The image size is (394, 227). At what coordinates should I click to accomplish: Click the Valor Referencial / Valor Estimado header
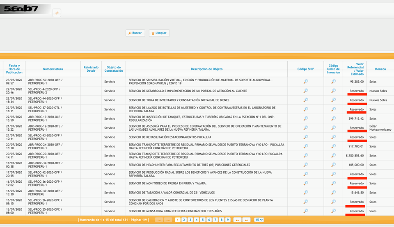[355, 69]
